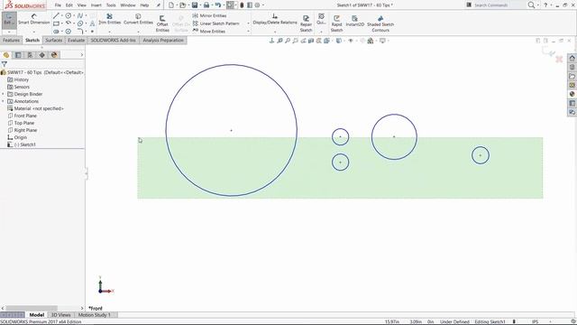Viewport: 577px width, 325px height.
Task: Click the Undo icon
Action: tap(218, 5)
